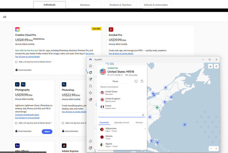Open See all plans link under Acrobat Pro
This screenshot has width=228, height=153.
[x=121, y=54]
